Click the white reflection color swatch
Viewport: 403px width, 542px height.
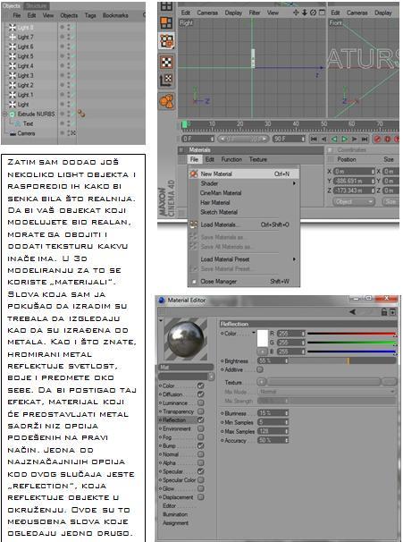(x=263, y=338)
